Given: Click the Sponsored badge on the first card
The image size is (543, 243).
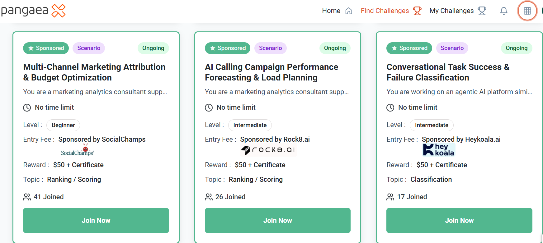Looking at the screenshot, I should (x=46, y=48).
